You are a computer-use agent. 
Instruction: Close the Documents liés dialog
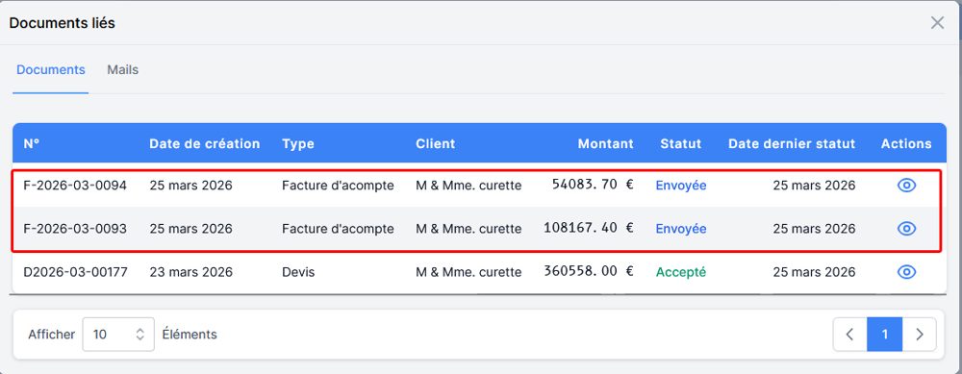coord(937,23)
